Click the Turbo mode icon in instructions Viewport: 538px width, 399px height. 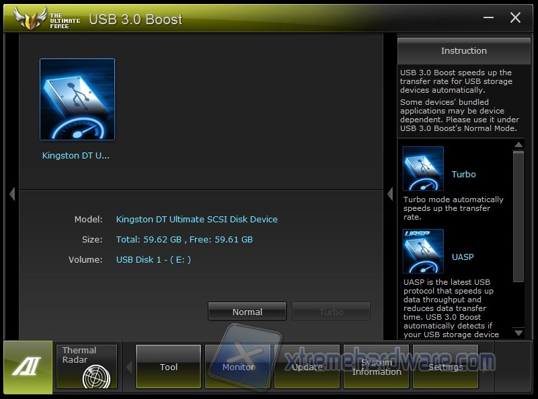point(423,169)
